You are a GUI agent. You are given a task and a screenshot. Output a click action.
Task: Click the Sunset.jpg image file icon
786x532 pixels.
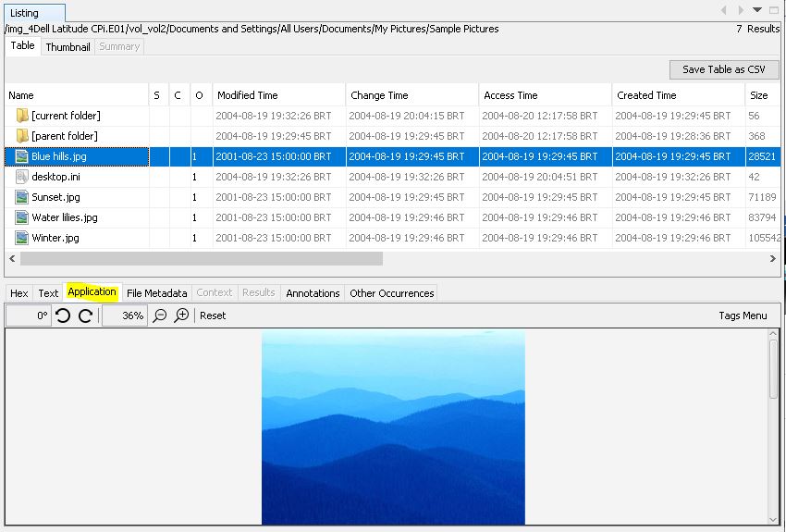point(22,197)
